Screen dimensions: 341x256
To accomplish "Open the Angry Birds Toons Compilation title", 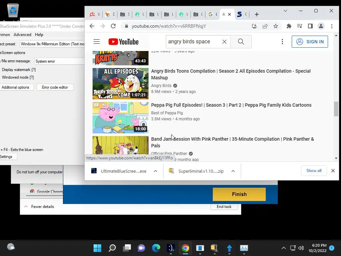I will [x=231, y=74].
